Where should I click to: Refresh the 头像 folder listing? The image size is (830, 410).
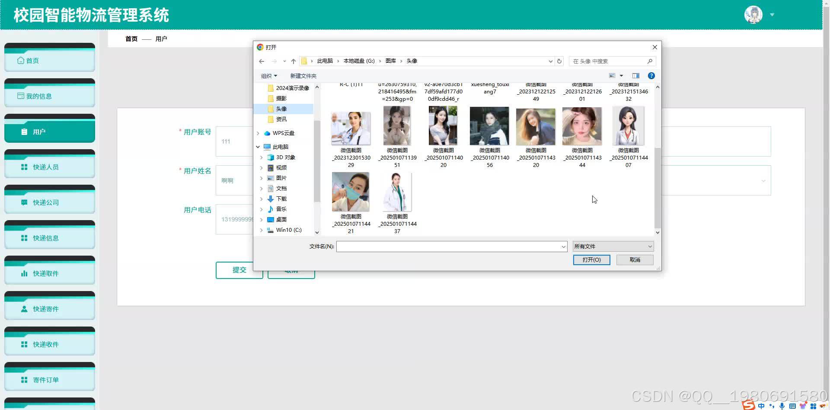[559, 61]
